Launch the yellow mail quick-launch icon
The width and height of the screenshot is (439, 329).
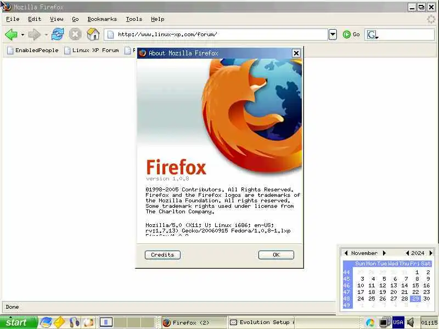[x=59, y=322]
